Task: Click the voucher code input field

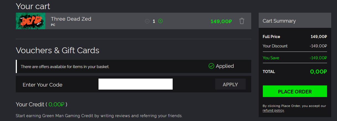Action: pos(136,84)
